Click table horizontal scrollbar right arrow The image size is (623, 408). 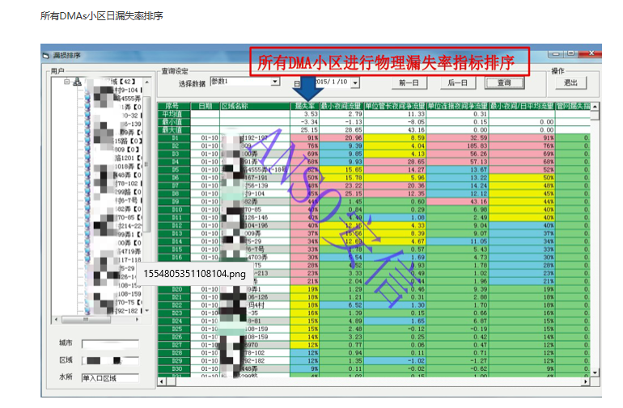(x=586, y=381)
